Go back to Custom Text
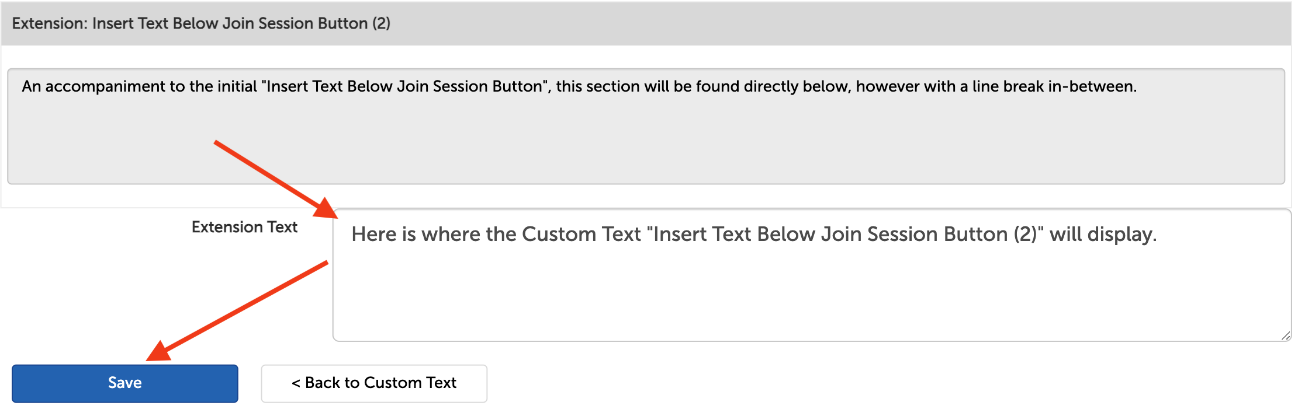The height and width of the screenshot is (409, 1298). [374, 383]
